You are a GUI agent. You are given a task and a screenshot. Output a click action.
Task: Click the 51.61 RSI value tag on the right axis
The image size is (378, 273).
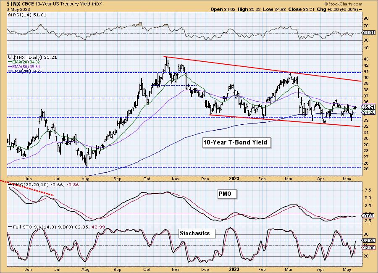coord(369,33)
